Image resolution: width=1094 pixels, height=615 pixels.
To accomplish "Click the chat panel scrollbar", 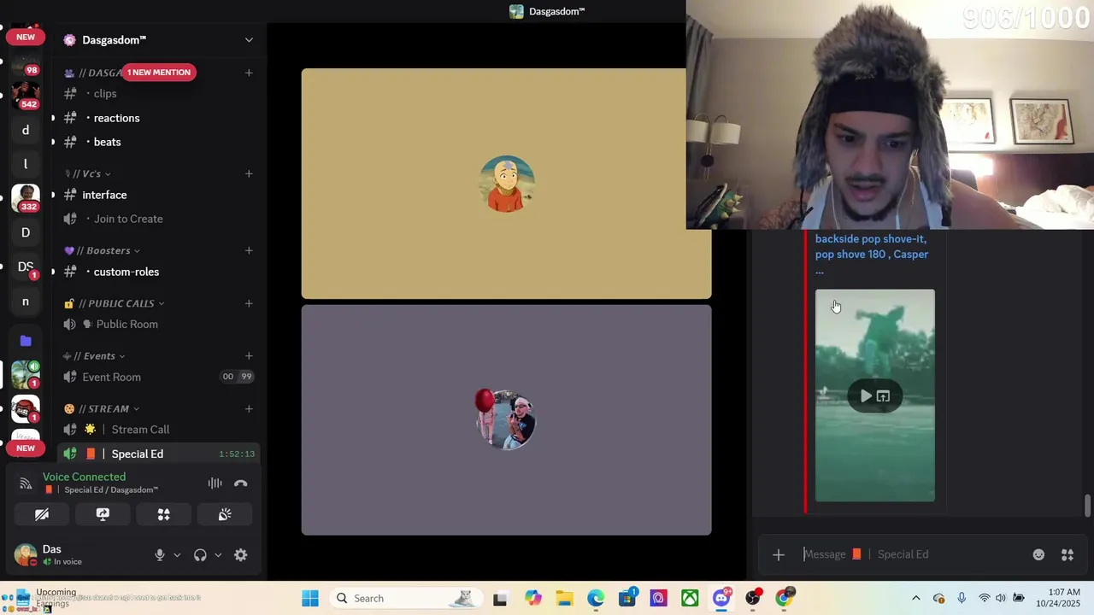I will [x=1087, y=505].
